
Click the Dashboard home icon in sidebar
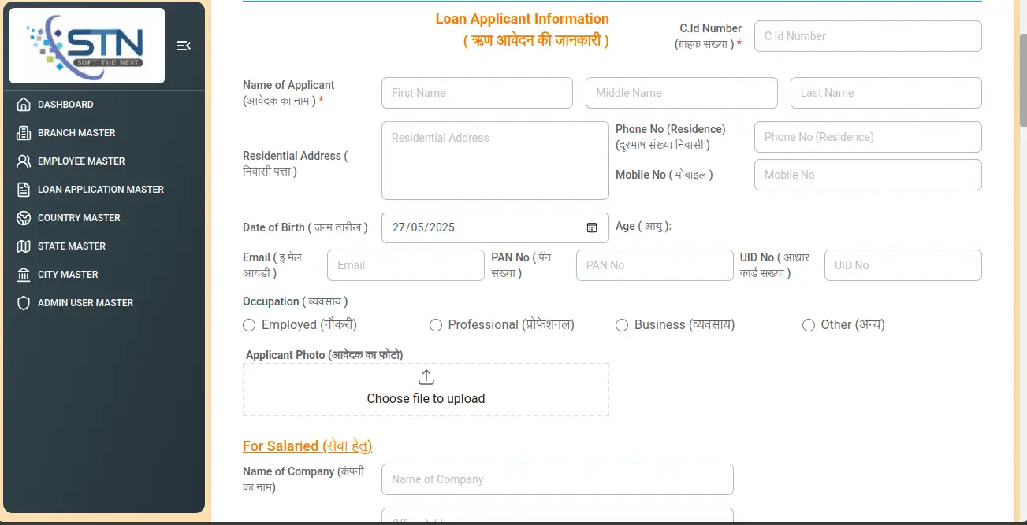24,105
